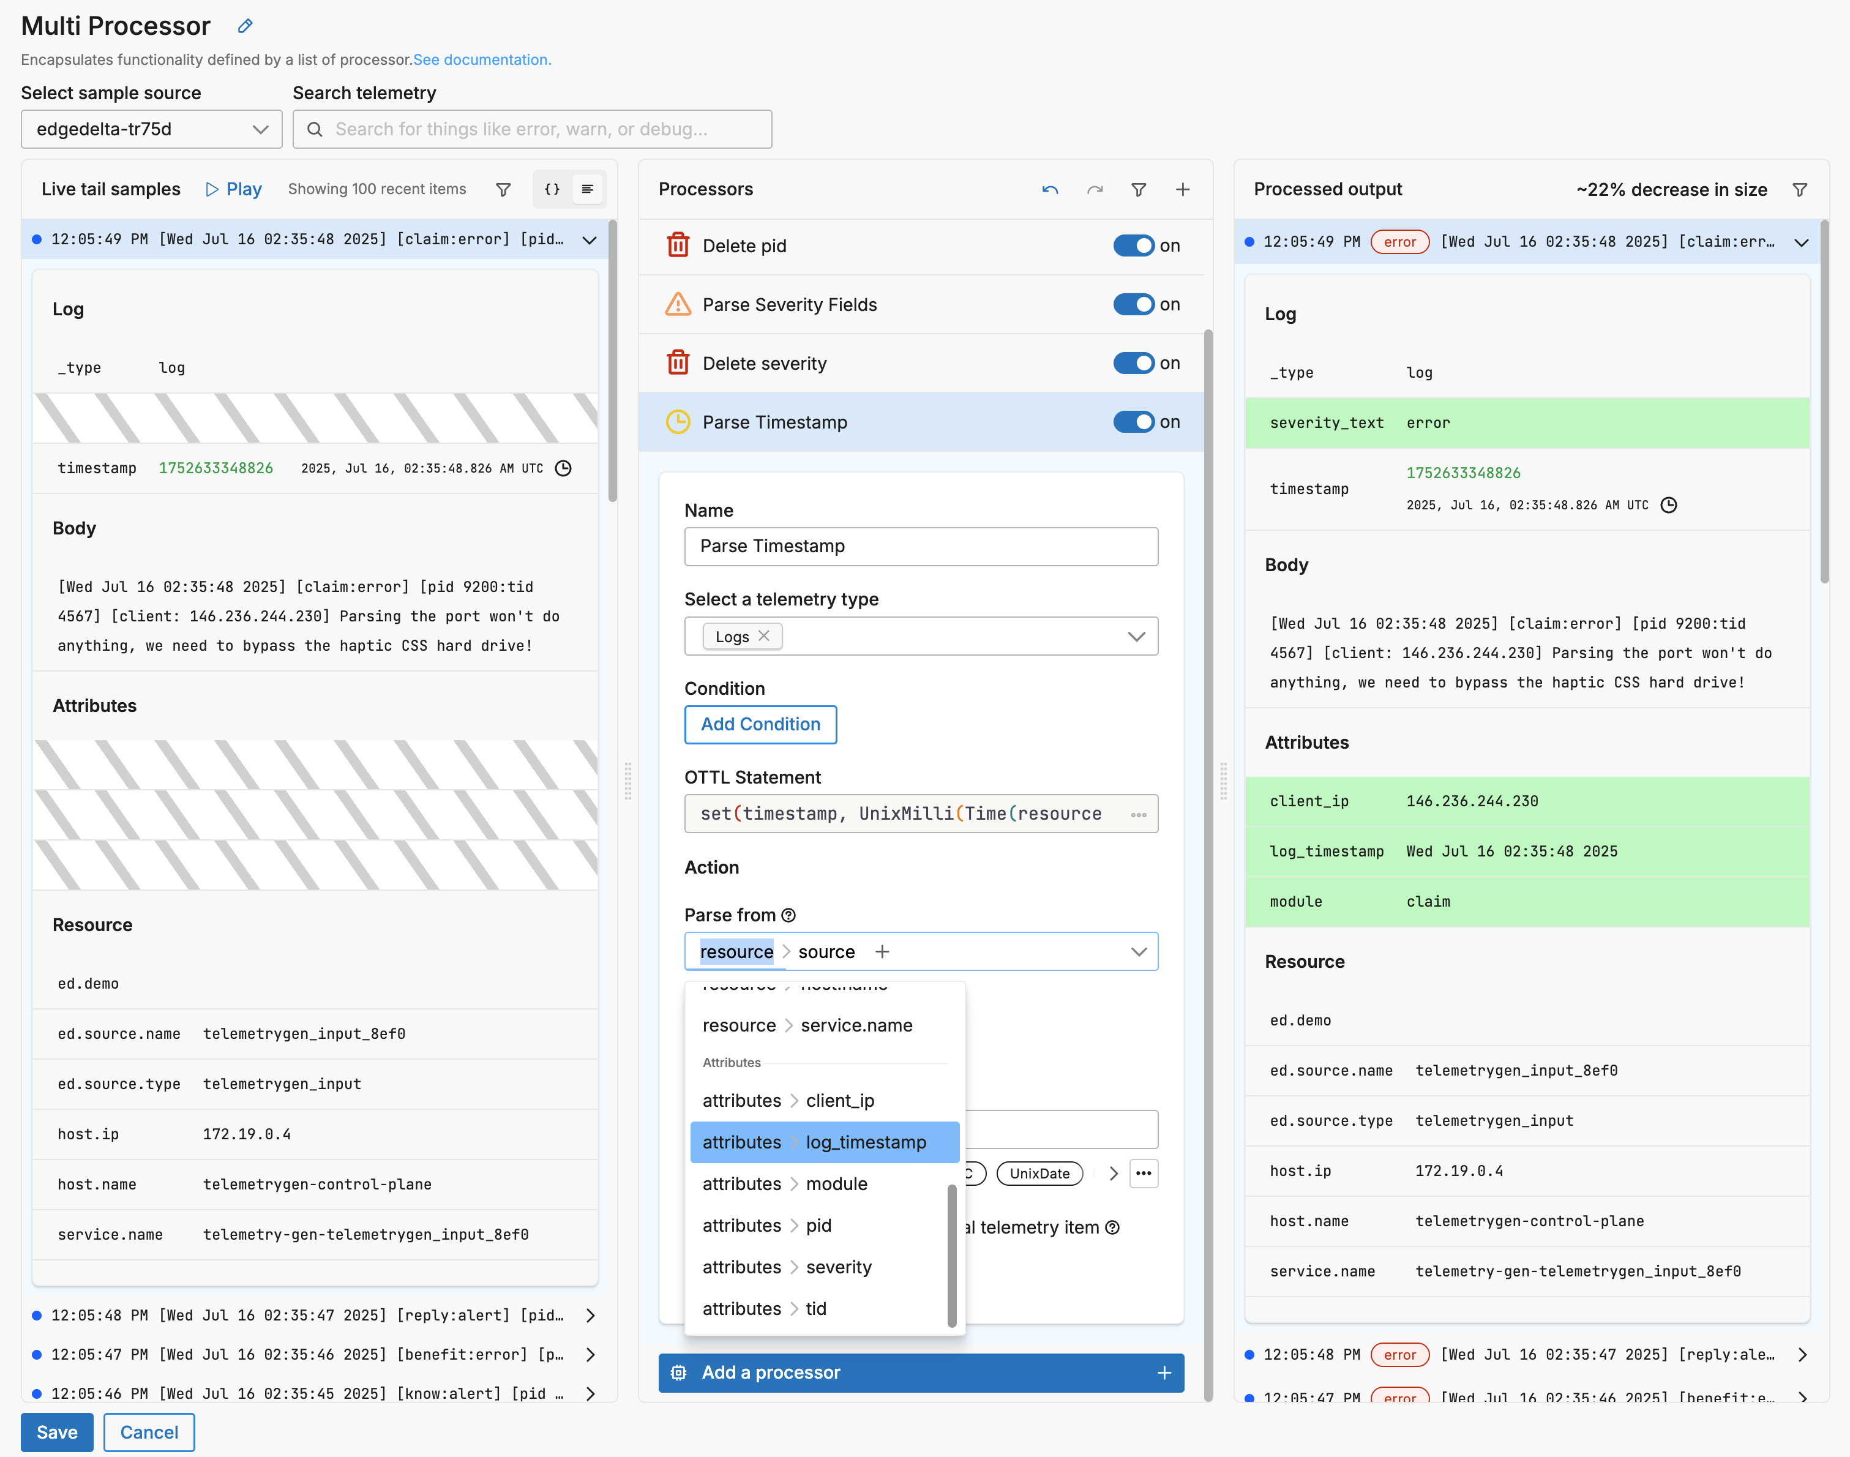This screenshot has width=1850, height=1457.
Task: Click the Save button
Action: (57, 1433)
